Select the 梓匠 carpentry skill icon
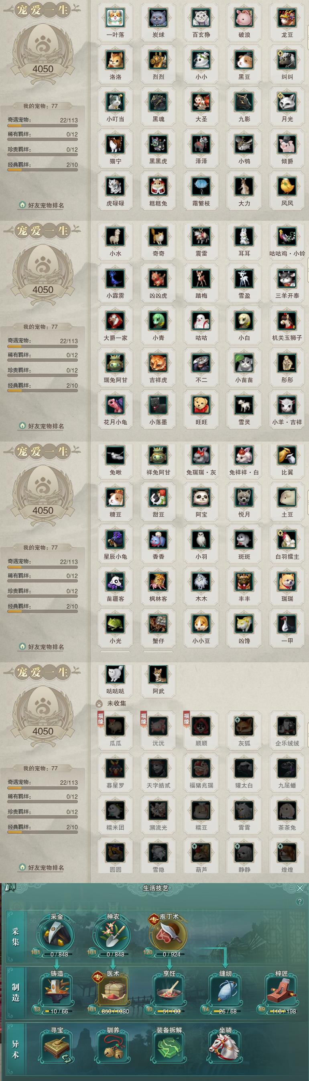The image size is (309, 1081). (x=282, y=991)
